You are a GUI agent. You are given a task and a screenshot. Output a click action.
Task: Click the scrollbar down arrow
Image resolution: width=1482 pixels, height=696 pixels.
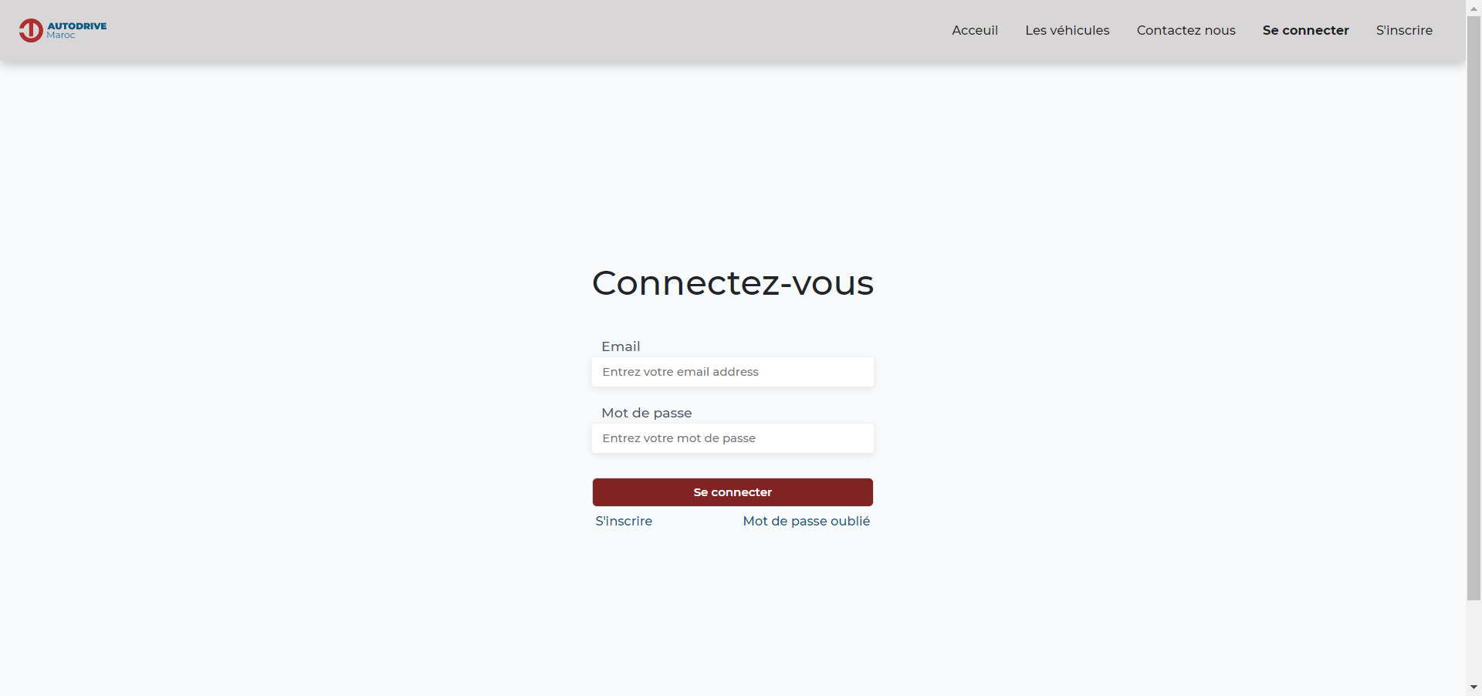(1474, 688)
